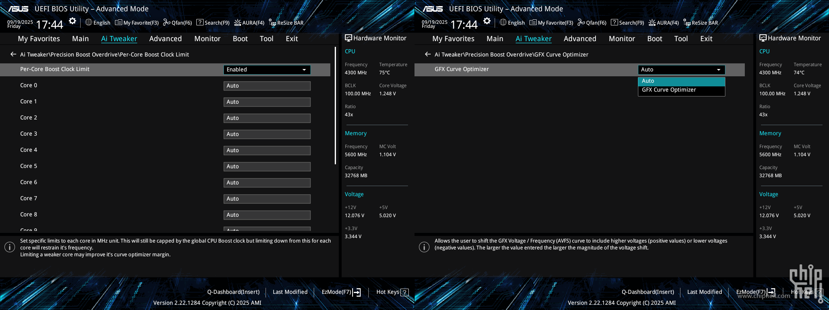Click the info icon in left help panel
Viewport: 829px width, 310px height.
(x=10, y=247)
